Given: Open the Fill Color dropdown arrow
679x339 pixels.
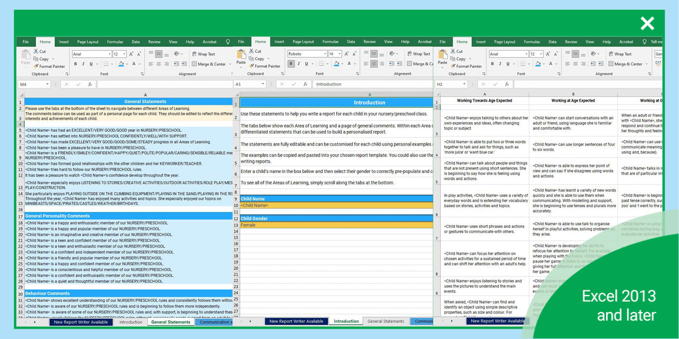Looking at the screenshot, I should pos(127,64).
